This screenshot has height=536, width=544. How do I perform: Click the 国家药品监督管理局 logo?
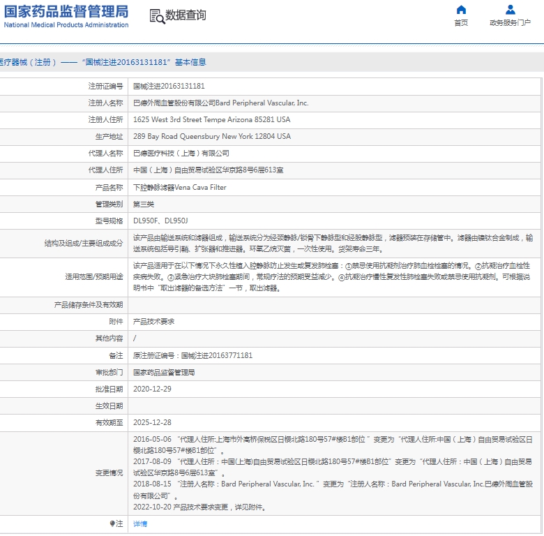tap(66, 11)
